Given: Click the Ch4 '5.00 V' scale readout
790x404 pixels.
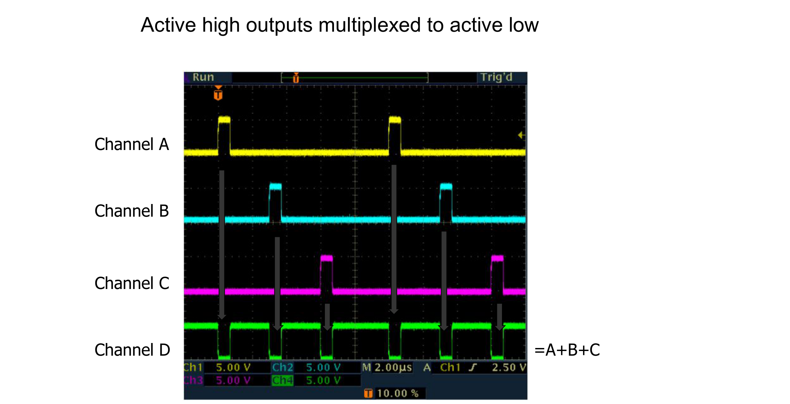Looking at the screenshot, I should coord(323,380).
